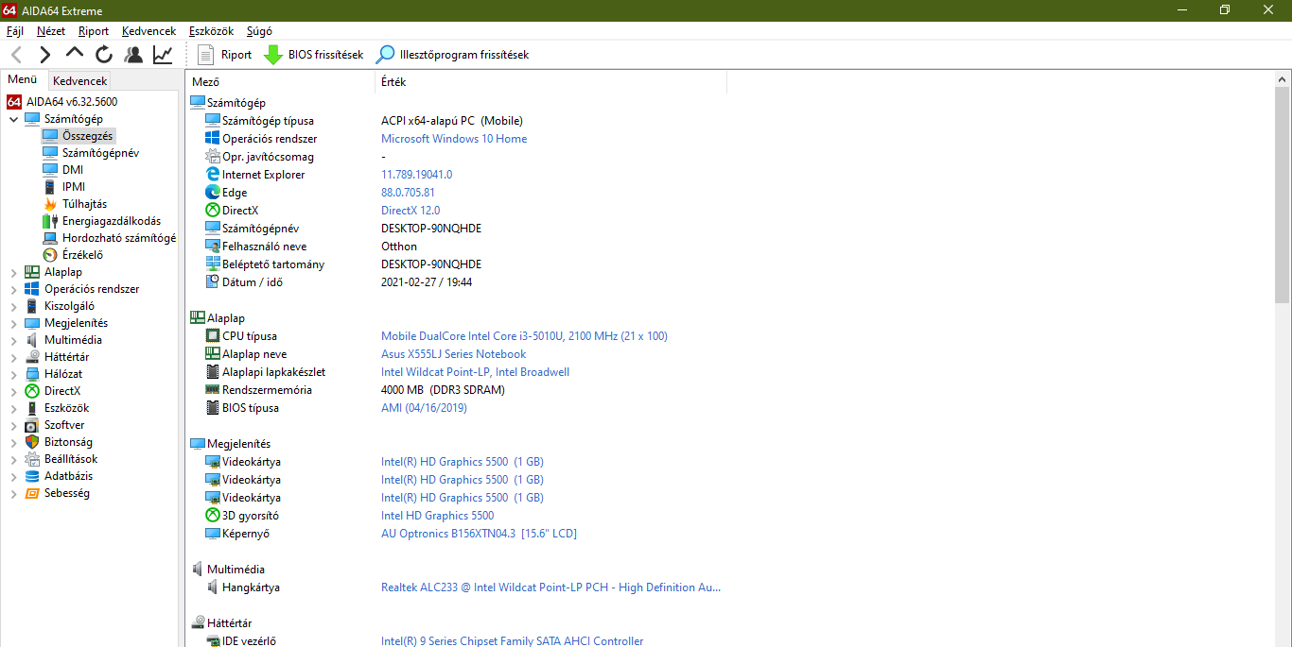Select Számítógépnév in the left tree
The width and height of the screenshot is (1292, 647).
pos(100,153)
